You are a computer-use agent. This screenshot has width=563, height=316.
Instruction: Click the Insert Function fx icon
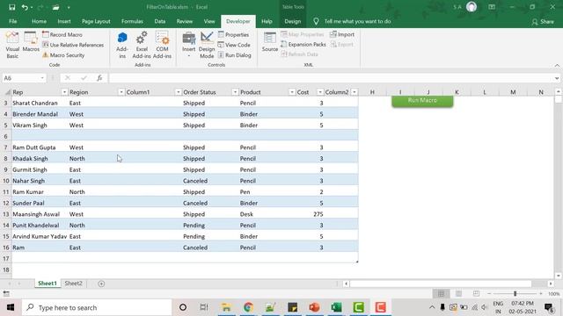tap(99, 78)
